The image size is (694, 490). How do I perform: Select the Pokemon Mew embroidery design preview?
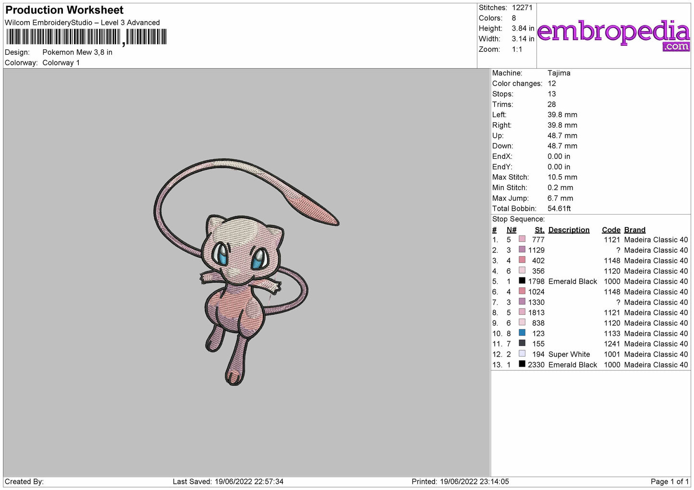click(246, 272)
